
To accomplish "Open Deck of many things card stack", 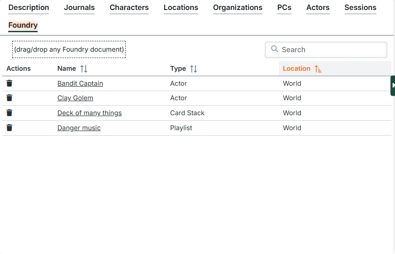I will 89,113.
